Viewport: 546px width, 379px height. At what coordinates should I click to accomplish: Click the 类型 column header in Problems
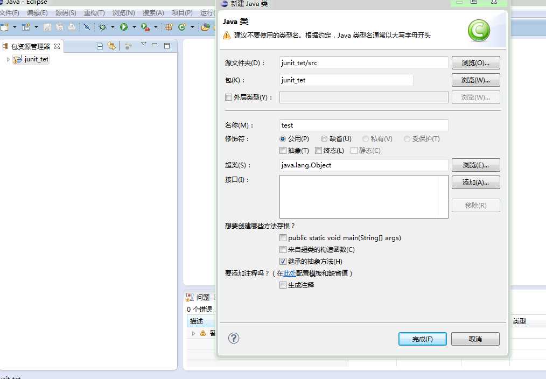point(519,321)
